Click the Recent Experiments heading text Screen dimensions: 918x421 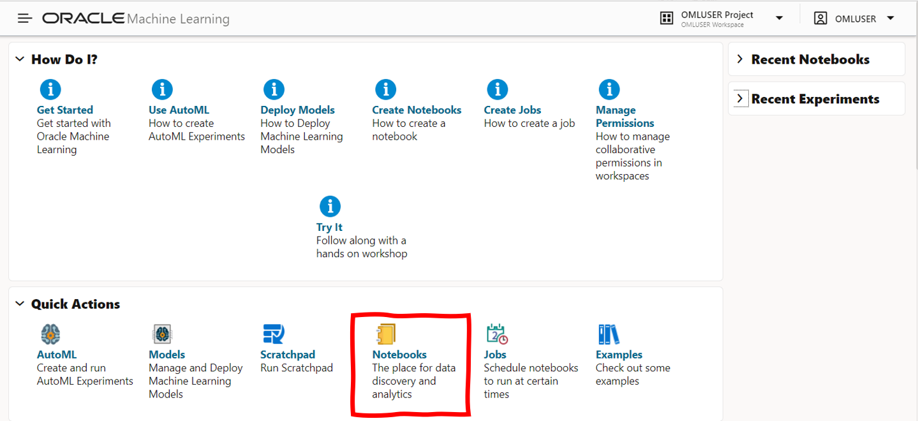pos(815,99)
